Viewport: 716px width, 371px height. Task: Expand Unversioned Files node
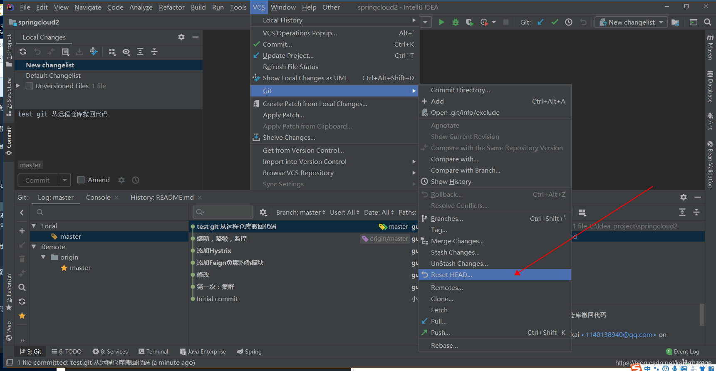click(18, 86)
